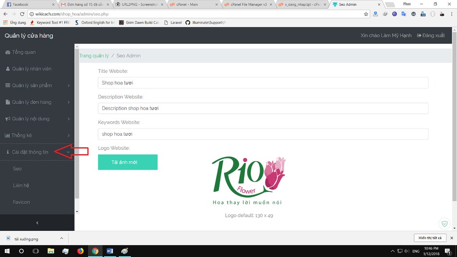Screen dimensions: 457x257
Task: Open the Keyword Tool bookmark
Action: click(50, 22)
